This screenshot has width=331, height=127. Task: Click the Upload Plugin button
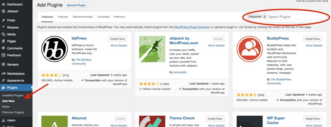tap(76, 5)
